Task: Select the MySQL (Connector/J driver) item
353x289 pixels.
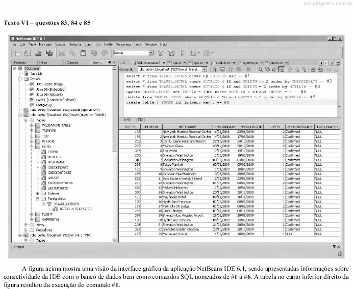Action: pyautogui.click(x=56, y=100)
